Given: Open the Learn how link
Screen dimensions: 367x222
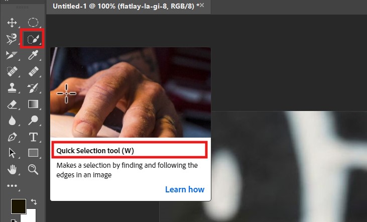Looking at the screenshot, I should click(x=185, y=189).
